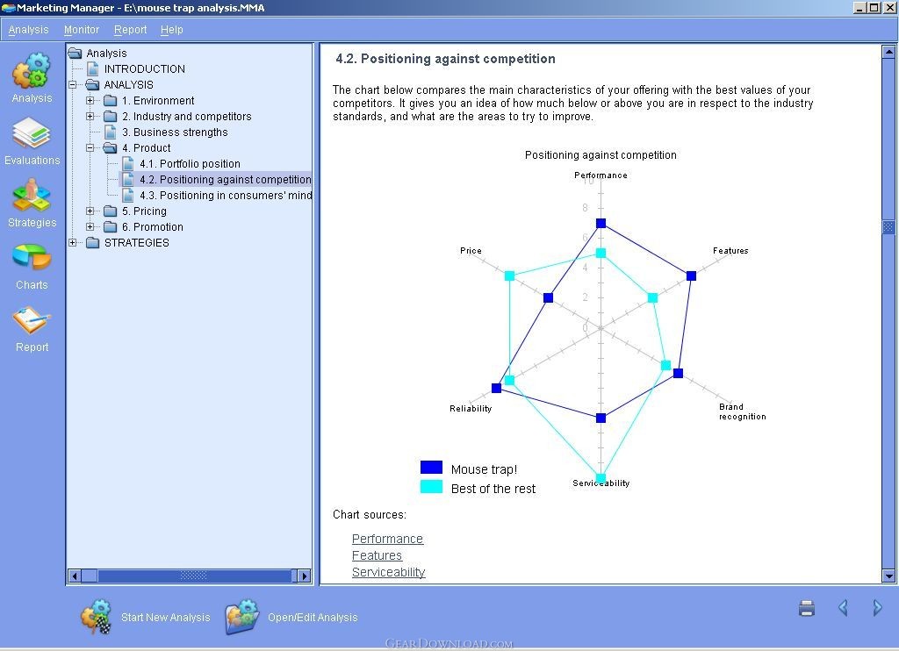Select the 2. Industry and competitors label
The height and width of the screenshot is (651, 899).
click(x=186, y=117)
